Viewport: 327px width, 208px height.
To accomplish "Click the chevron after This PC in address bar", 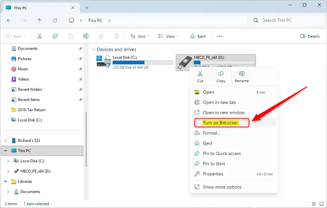I will [x=109, y=20].
